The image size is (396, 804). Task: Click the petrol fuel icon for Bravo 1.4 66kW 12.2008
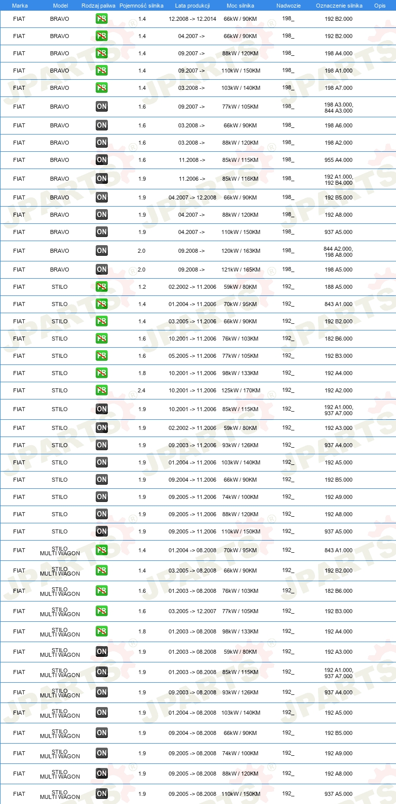click(102, 19)
